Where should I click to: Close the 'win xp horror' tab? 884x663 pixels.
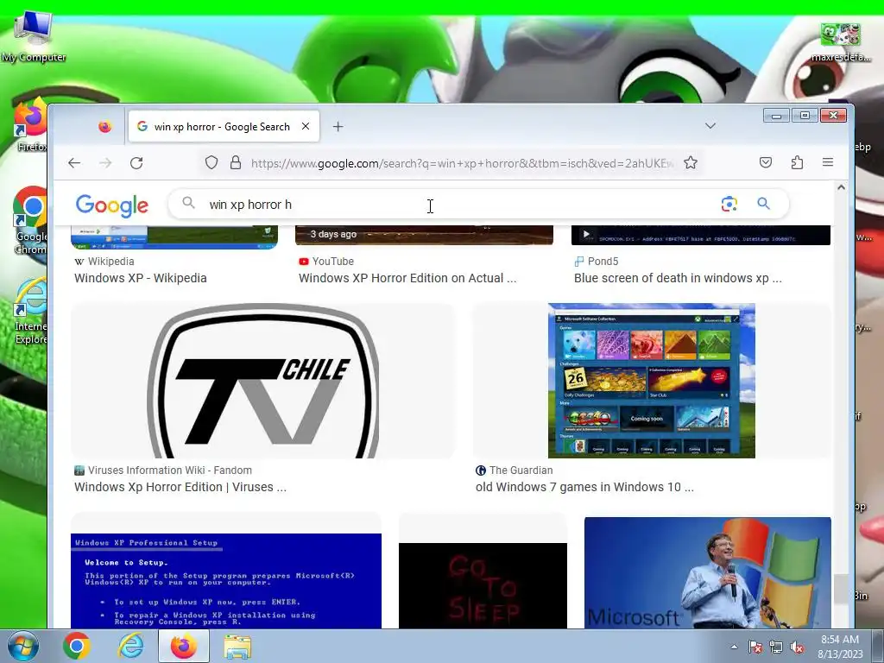306,126
